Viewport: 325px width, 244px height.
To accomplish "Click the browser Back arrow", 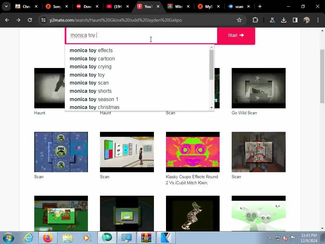I will (x=7, y=20).
